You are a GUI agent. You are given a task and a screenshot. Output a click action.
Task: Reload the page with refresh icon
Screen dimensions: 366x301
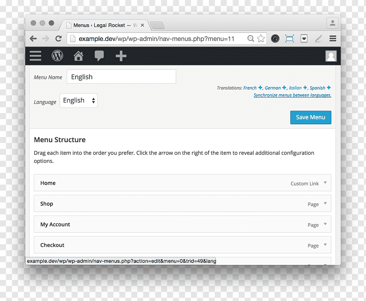click(x=58, y=39)
